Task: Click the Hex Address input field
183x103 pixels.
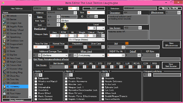Action: (41, 8)
